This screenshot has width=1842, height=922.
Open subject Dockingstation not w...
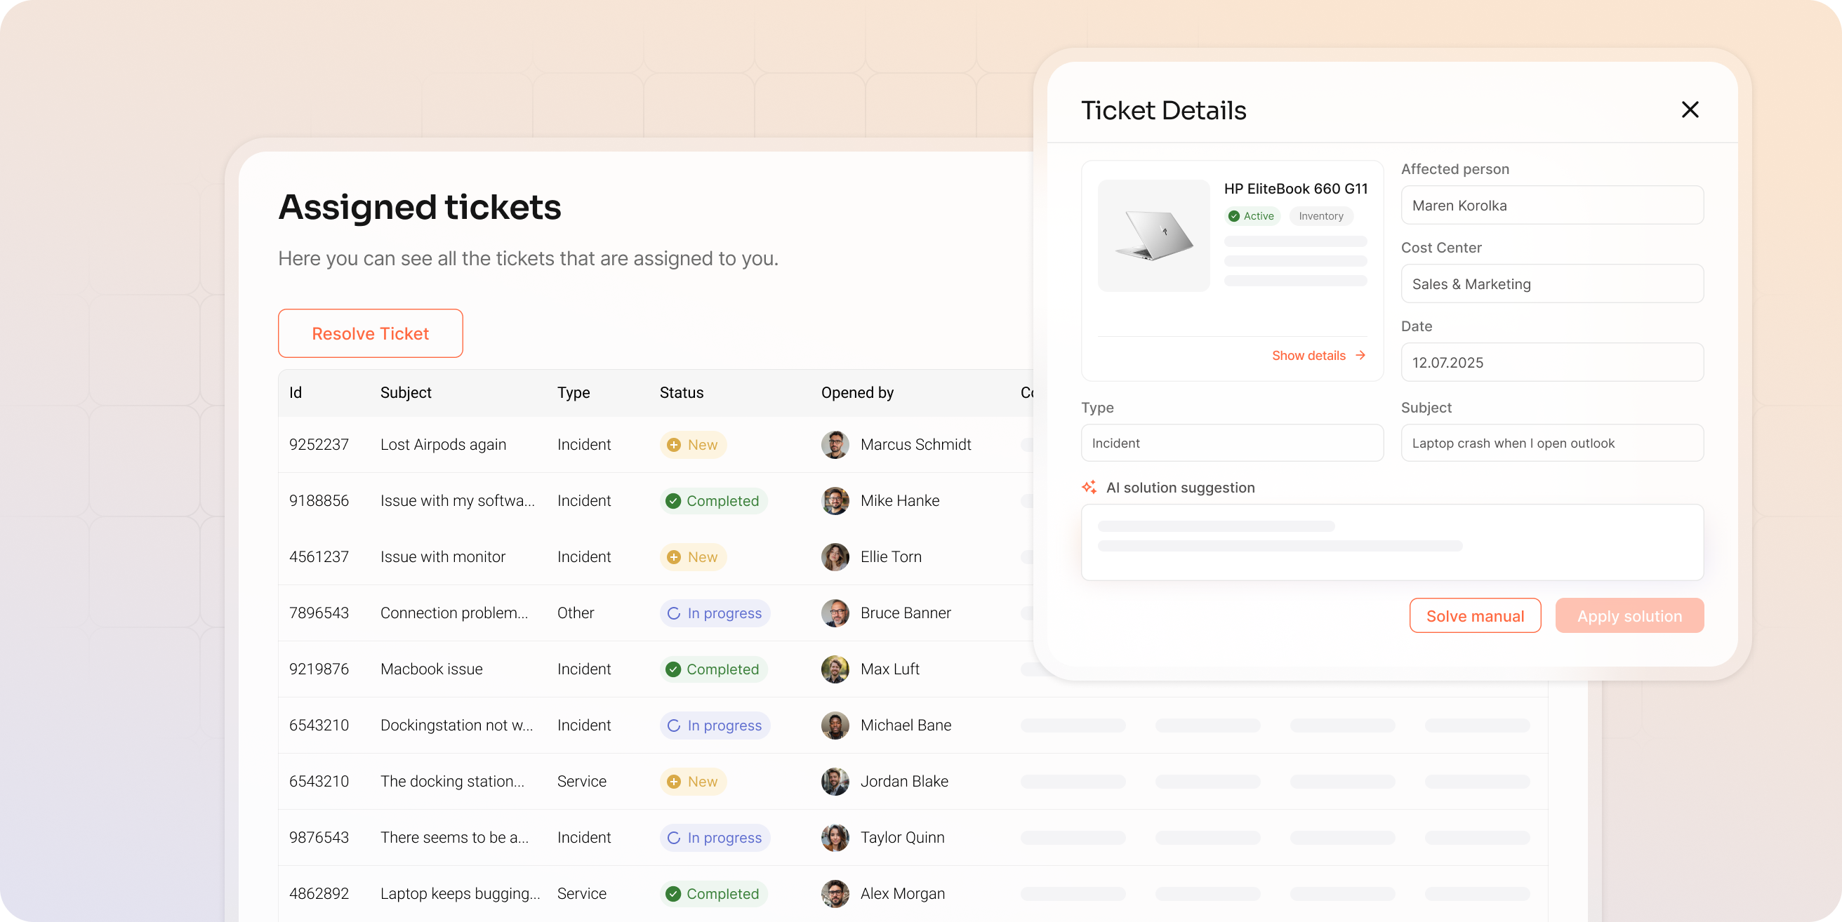(456, 726)
